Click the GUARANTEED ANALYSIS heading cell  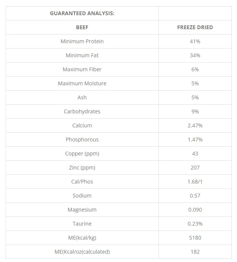pos(82,13)
